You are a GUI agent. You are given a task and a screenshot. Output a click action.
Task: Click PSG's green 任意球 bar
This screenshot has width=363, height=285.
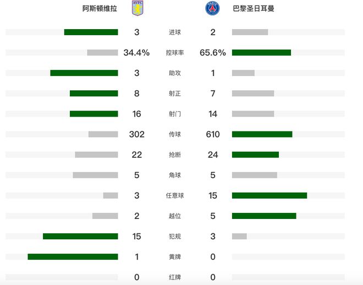click(269, 195)
